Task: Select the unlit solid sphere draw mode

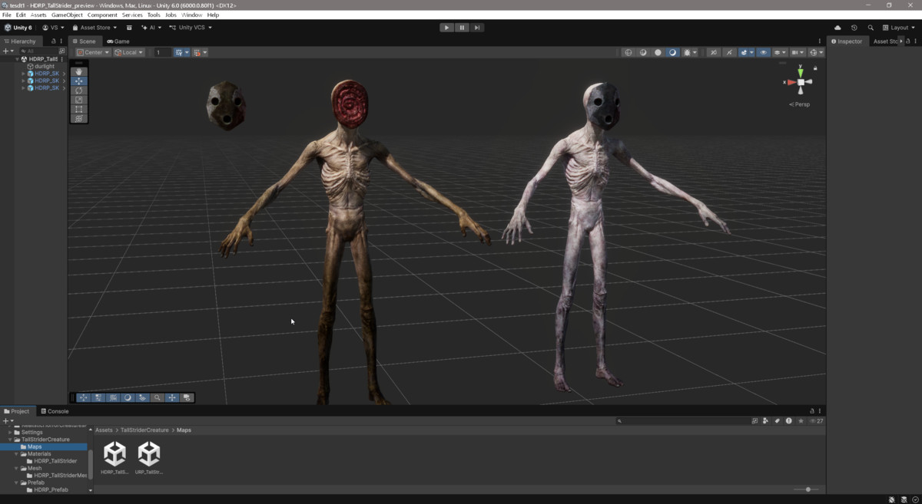Action: (x=658, y=52)
